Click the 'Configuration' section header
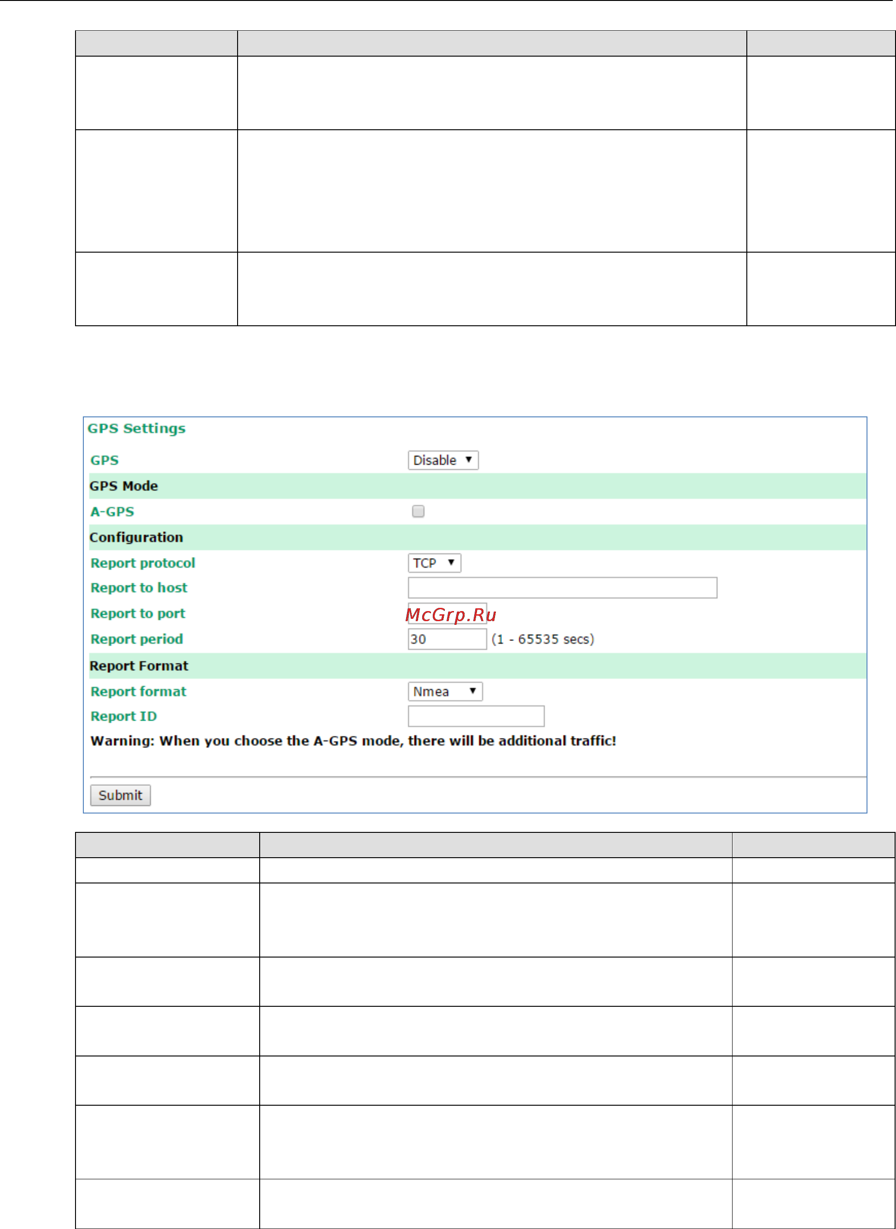This screenshot has height=1229, width=896. coord(477,537)
